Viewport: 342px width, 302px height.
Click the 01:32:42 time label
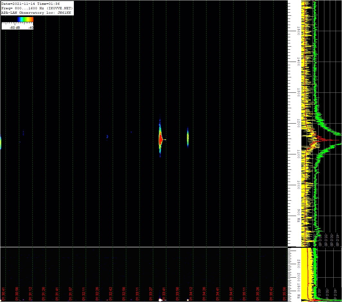(x=110, y=294)
